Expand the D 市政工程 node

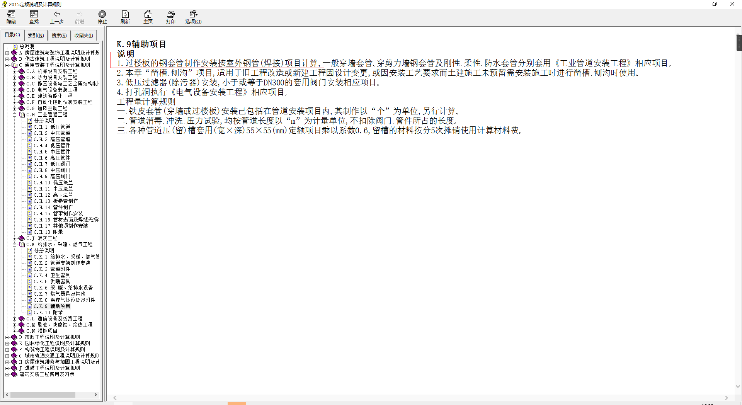(x=7, y=337)
